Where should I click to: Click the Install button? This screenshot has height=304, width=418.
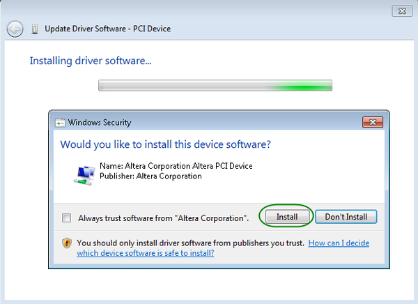coord(287,216)
